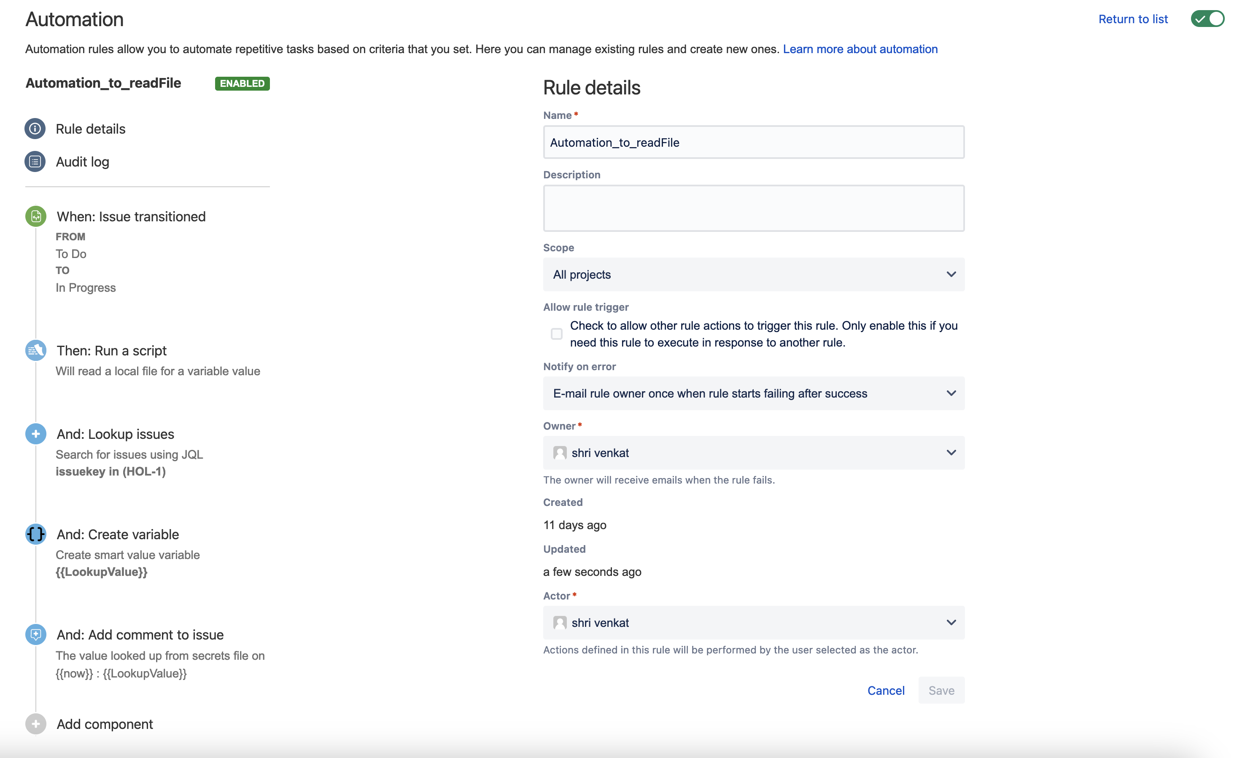Click the Return to list link
Screen dimensions: 1245x758
tap(1133, 19)
